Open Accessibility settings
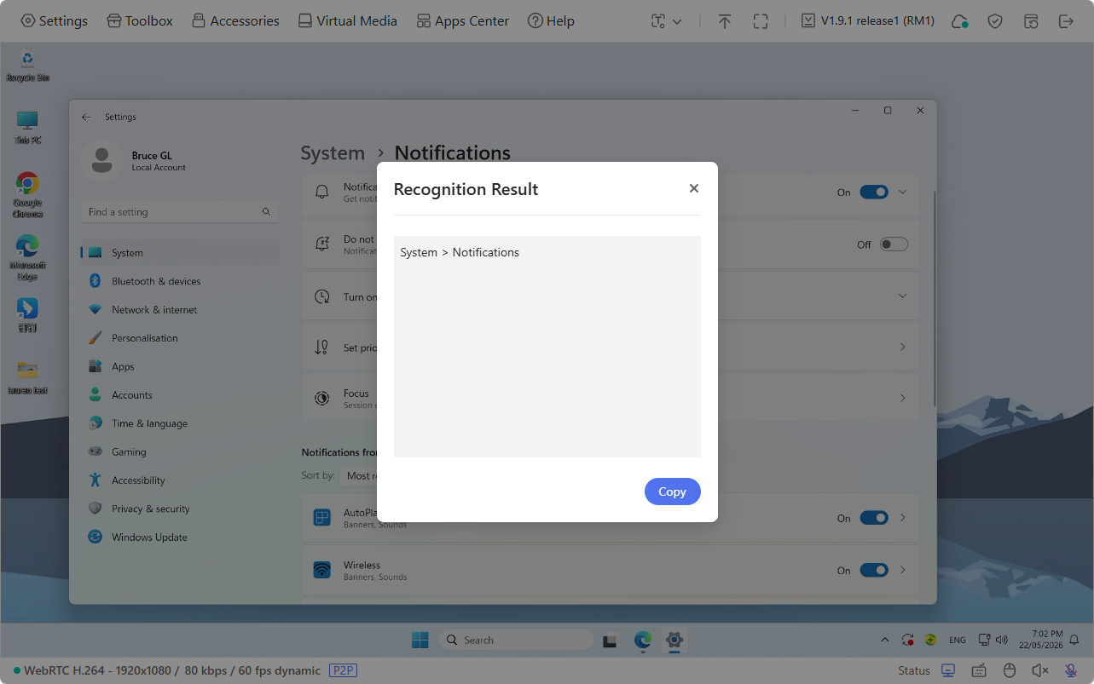Screen dimensions: 1094x684 click(180, 480)
